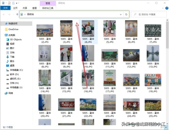Click the new folder quick access icon

pos(13,3)
